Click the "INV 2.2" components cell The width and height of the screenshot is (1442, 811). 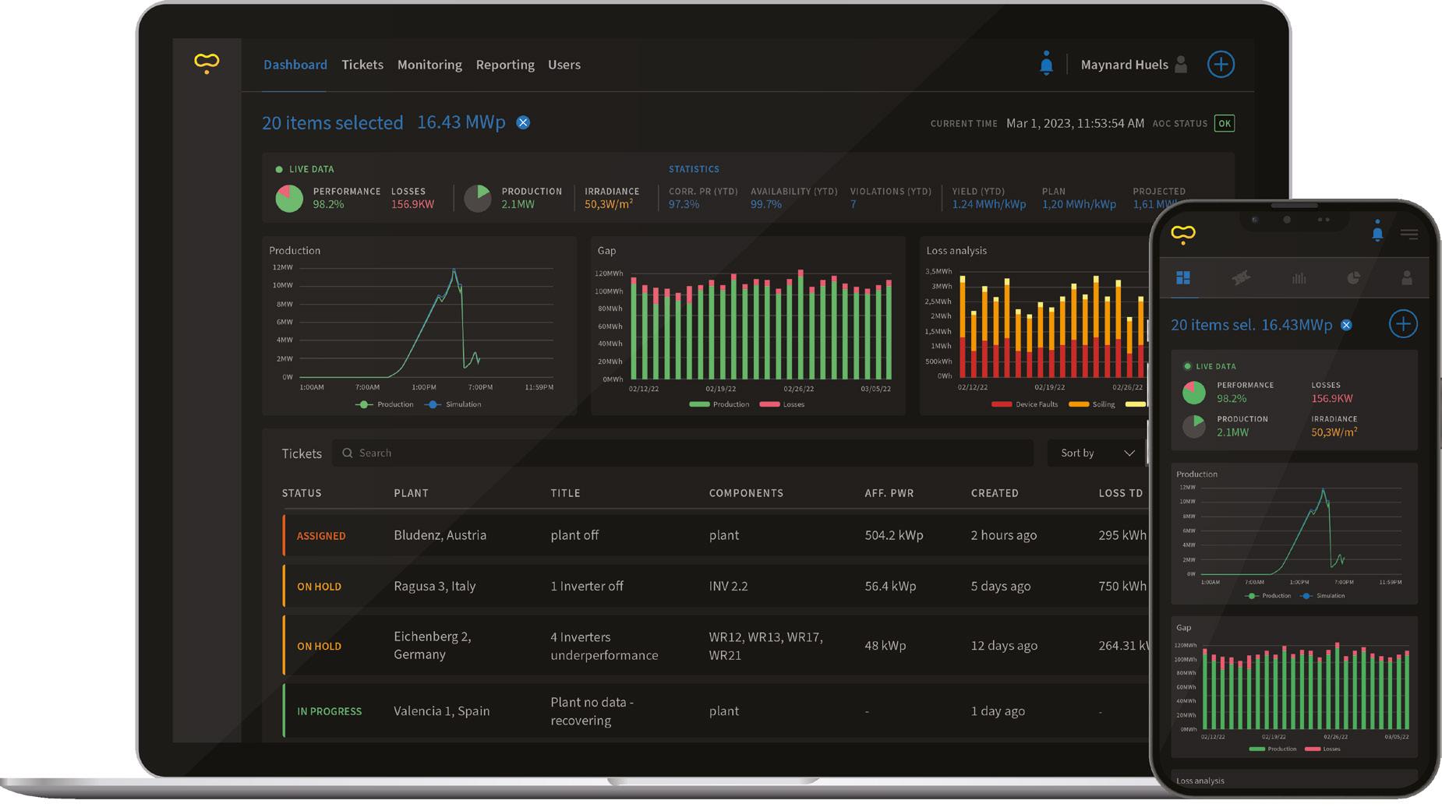(728, 586)
